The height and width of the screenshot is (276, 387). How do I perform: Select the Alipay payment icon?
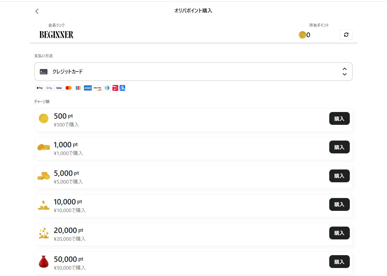(x=122, y=88)
